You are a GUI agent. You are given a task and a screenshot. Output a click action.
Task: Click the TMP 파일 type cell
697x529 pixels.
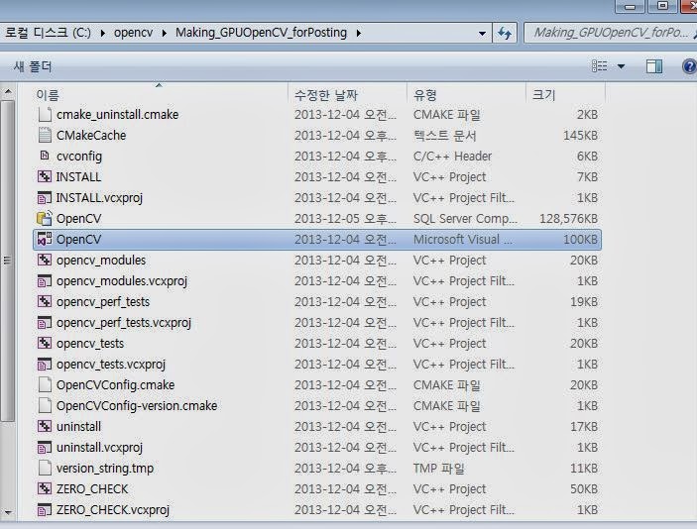(439, 469)
